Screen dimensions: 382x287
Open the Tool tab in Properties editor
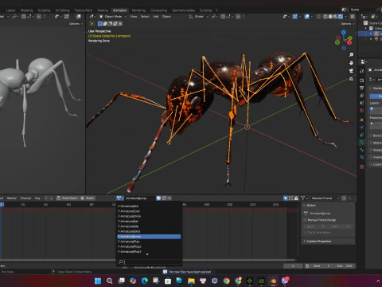click(x=362, y=71)
